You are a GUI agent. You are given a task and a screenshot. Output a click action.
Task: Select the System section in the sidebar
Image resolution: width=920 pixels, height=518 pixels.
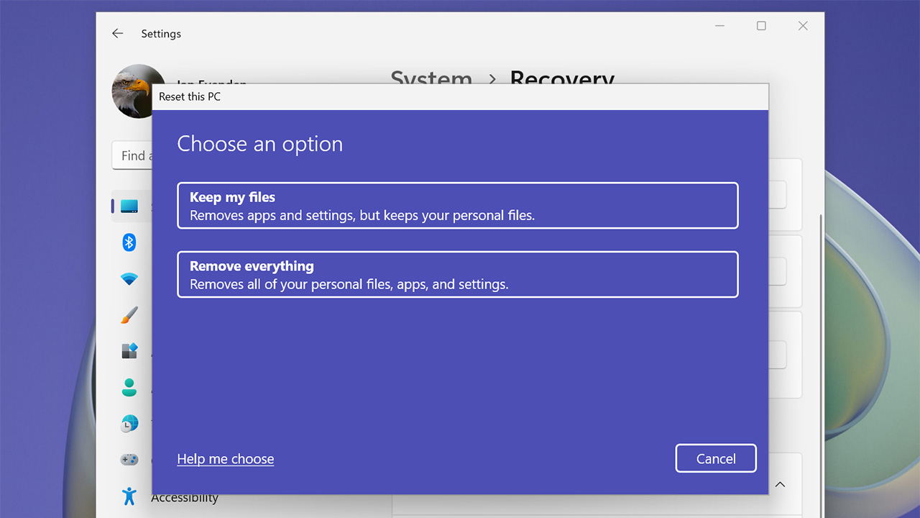[130, 206]
